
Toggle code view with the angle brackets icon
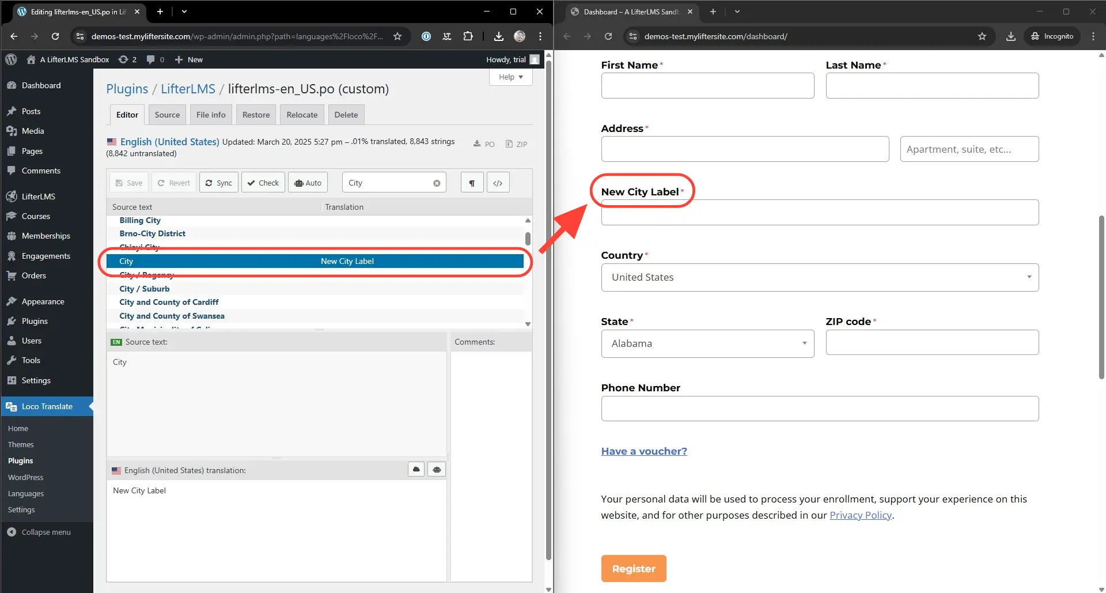498,183
